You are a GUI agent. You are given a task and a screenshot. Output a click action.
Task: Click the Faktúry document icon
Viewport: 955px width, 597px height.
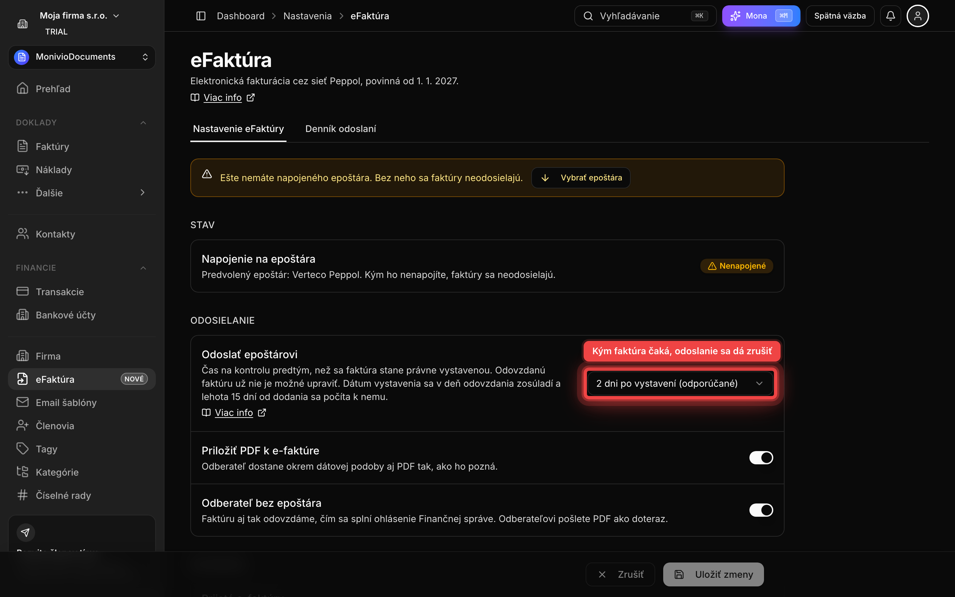tap(23, 146)
